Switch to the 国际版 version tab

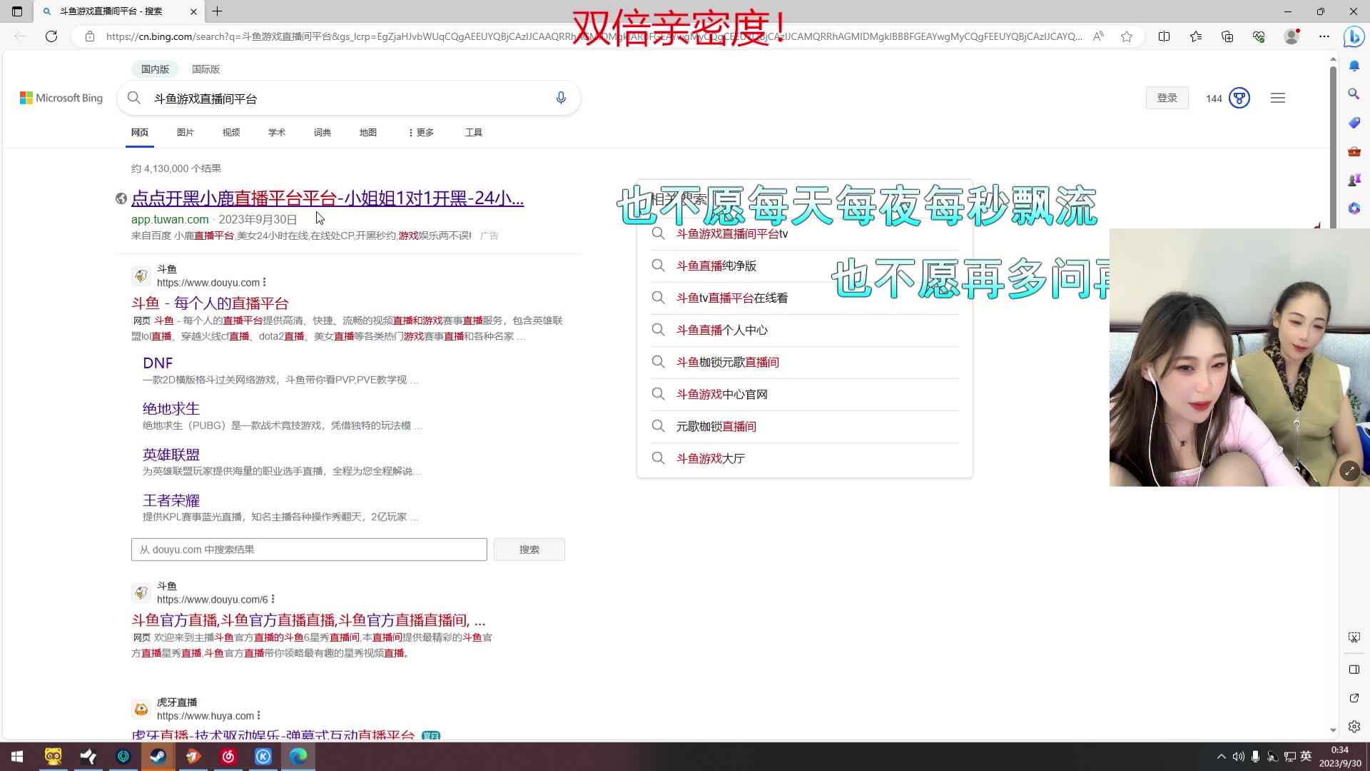(x=205, y=69)
